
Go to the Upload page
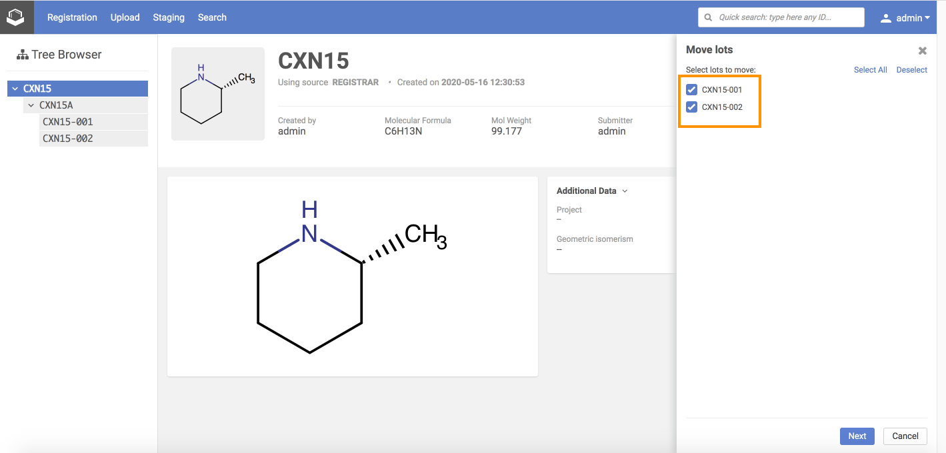(125, 17)
